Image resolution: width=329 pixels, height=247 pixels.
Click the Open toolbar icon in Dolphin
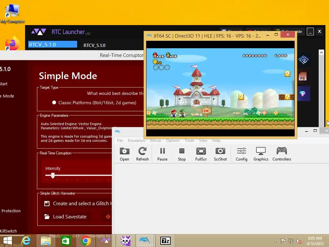124,154
